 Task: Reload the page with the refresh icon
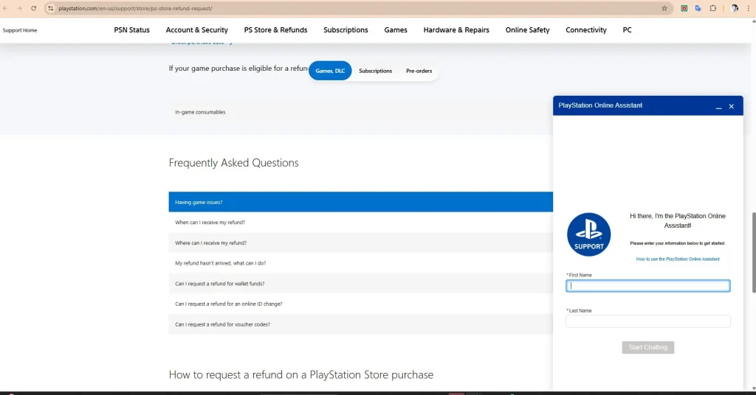(x=33, y=8)
